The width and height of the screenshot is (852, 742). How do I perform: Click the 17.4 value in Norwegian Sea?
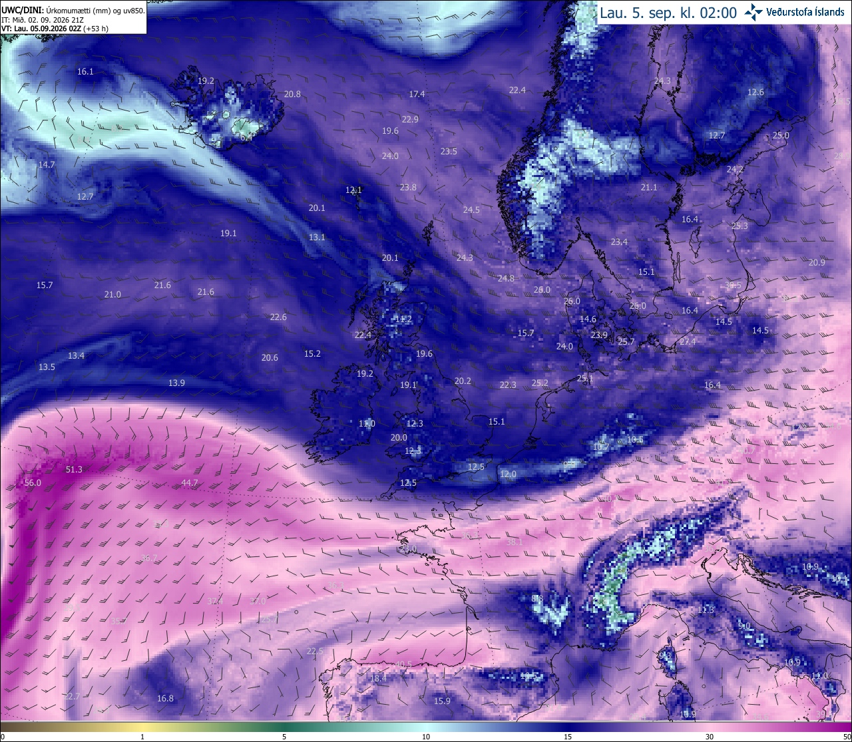click(x=417, y=94)
